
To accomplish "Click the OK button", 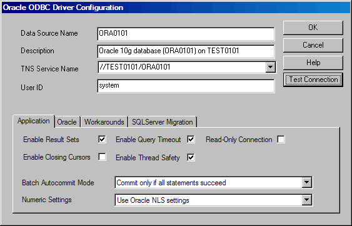I will coord(313,28).
